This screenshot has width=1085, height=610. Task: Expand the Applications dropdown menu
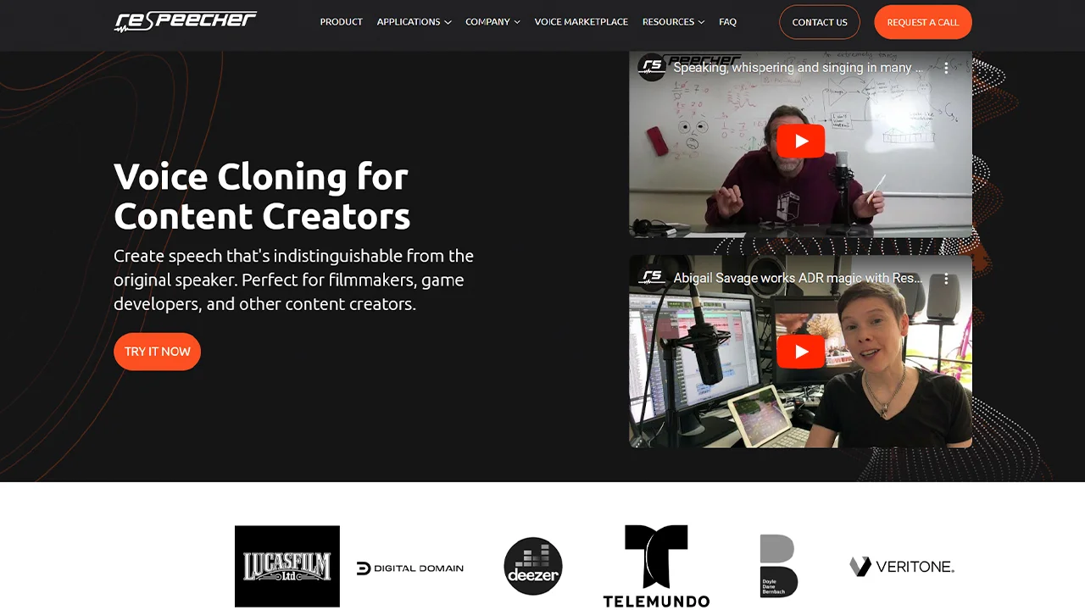coord(414,22)
